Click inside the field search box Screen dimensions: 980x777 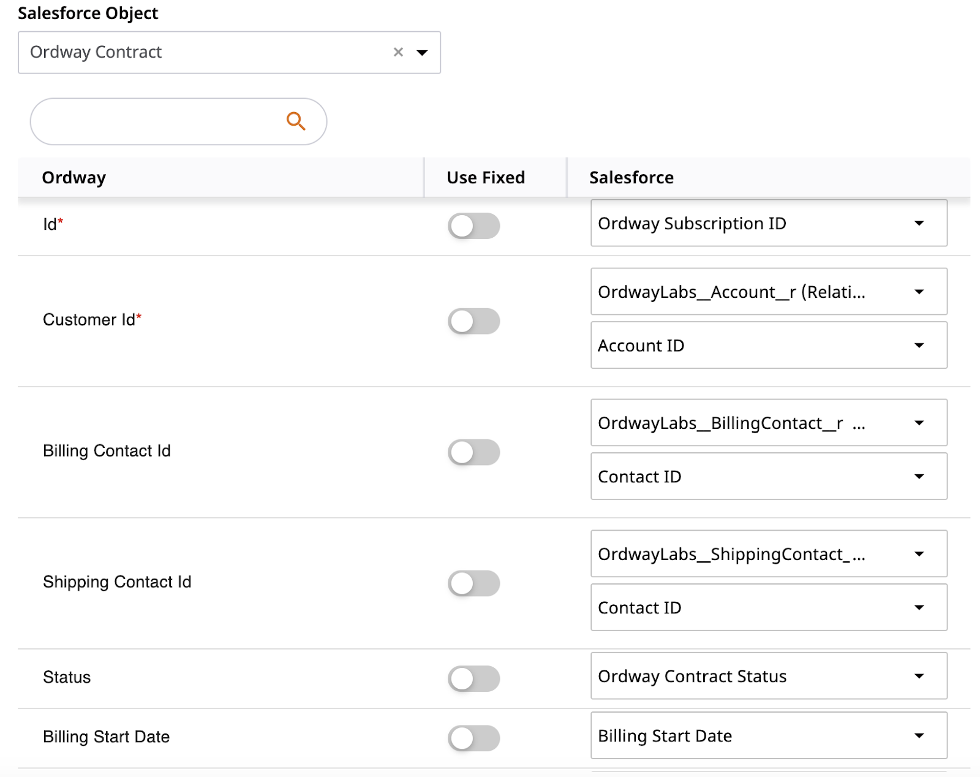178,121
